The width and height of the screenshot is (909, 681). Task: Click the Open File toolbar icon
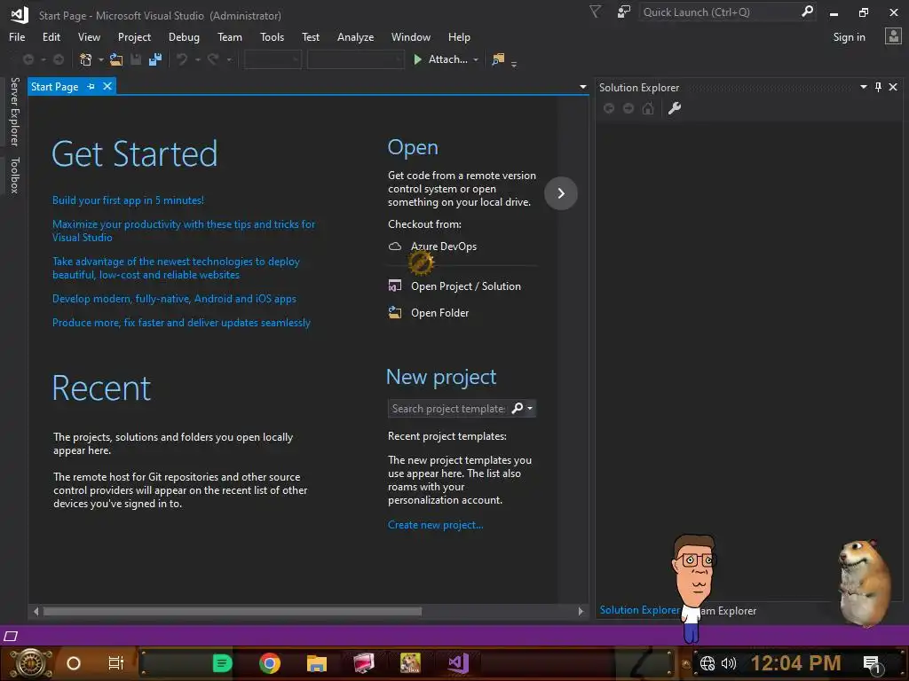[x=116, y=59]
